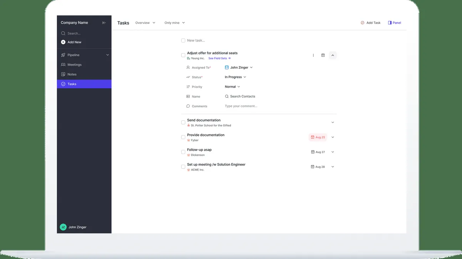This screenshot has width=462, height=259.
Task: Collapse the Adjust offer task details
Action: 333,55
